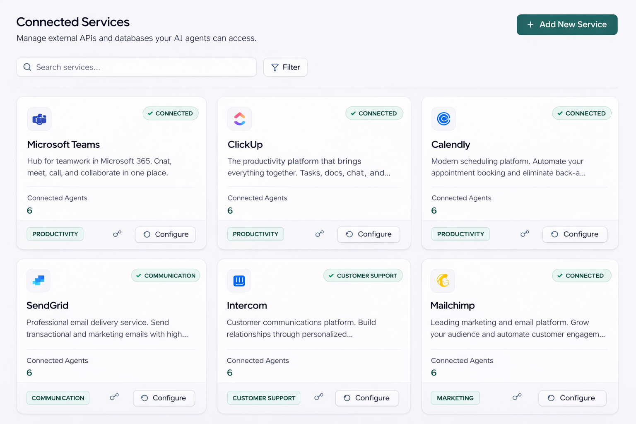Click the link icon on Intercom card
The width and height of the screenshot is (636, 424).
(318, 397)
